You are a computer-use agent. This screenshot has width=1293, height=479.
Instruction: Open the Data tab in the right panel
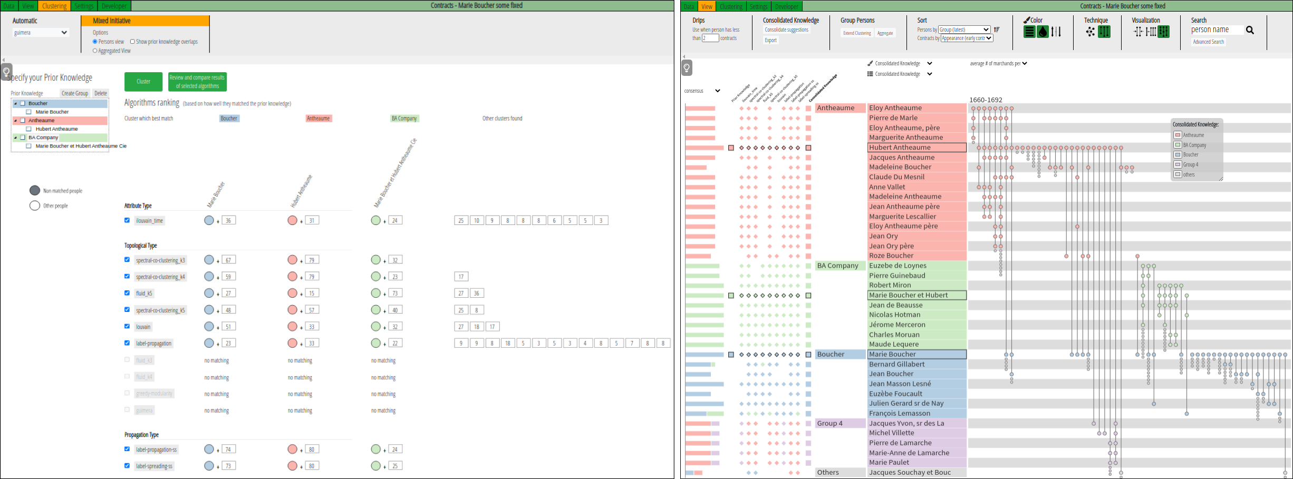pos(689,6)
